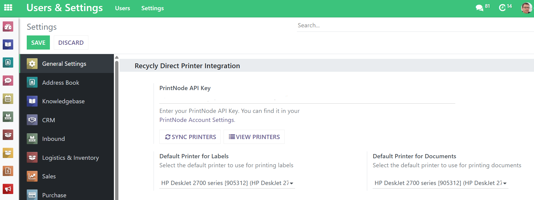Image resolution: width=534 pixels, height=200 pixels.
Task: Click the View Printers button
Action: tap(254, 137)
